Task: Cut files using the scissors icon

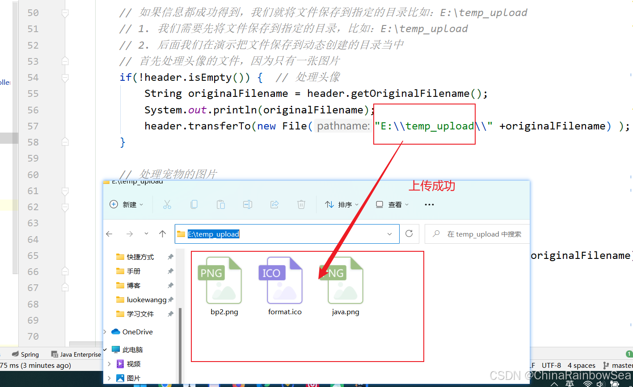Action: pyautogui.click(x=167, y=204)
